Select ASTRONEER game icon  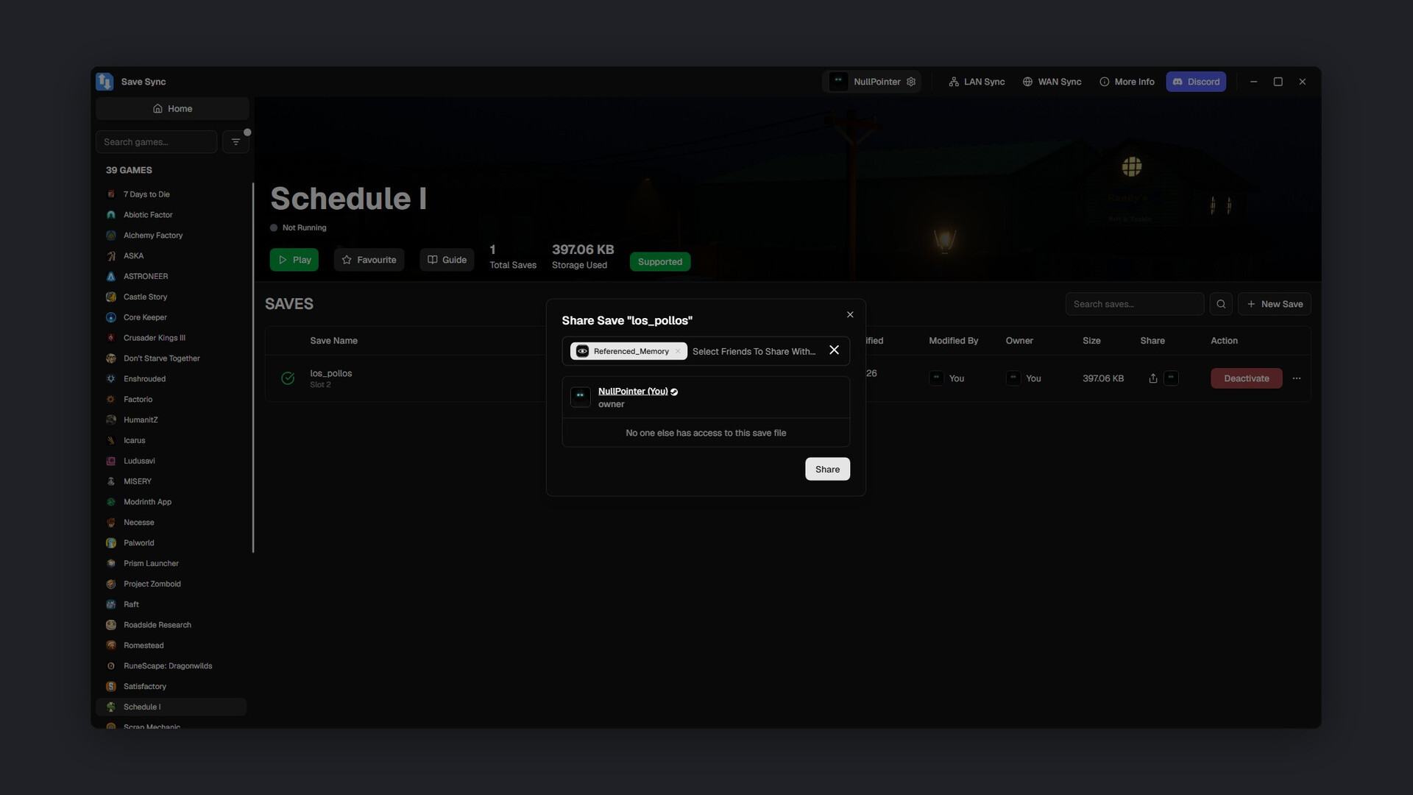111,277
